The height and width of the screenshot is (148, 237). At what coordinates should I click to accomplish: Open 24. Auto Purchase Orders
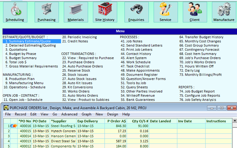click(x=83, y=66)
